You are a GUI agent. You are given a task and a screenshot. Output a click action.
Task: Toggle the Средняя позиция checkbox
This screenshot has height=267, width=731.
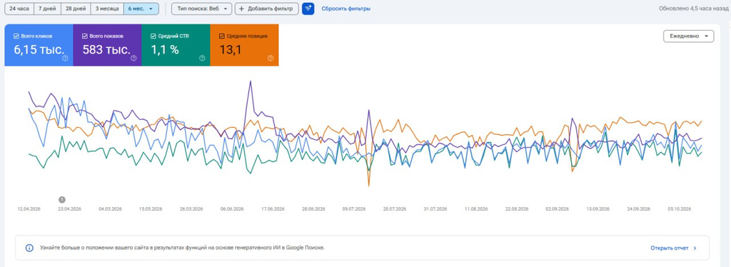(221, 36)
